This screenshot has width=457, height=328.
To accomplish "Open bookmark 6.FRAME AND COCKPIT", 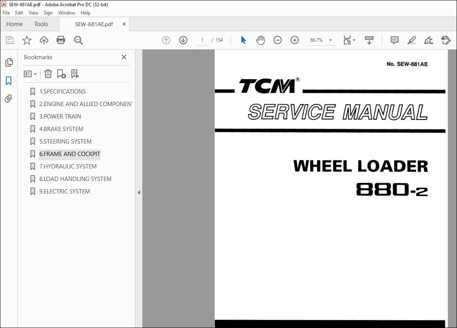I will (x=70, y=154).
